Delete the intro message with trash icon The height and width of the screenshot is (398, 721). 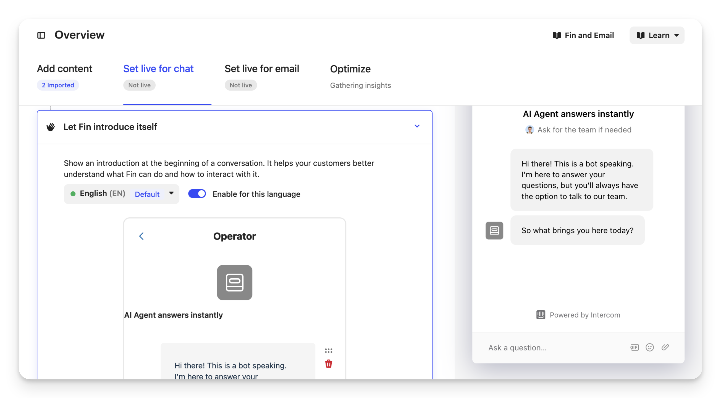point(328,364)
